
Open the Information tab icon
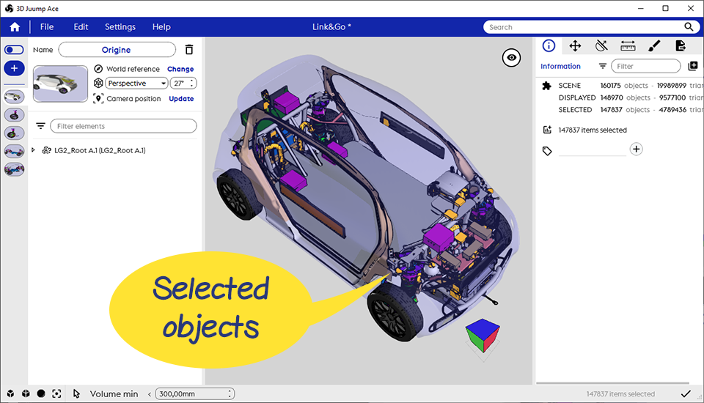tap(549, 45)
